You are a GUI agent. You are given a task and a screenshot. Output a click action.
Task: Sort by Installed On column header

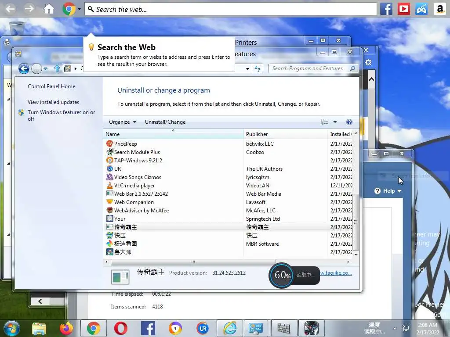pos(340,134)
